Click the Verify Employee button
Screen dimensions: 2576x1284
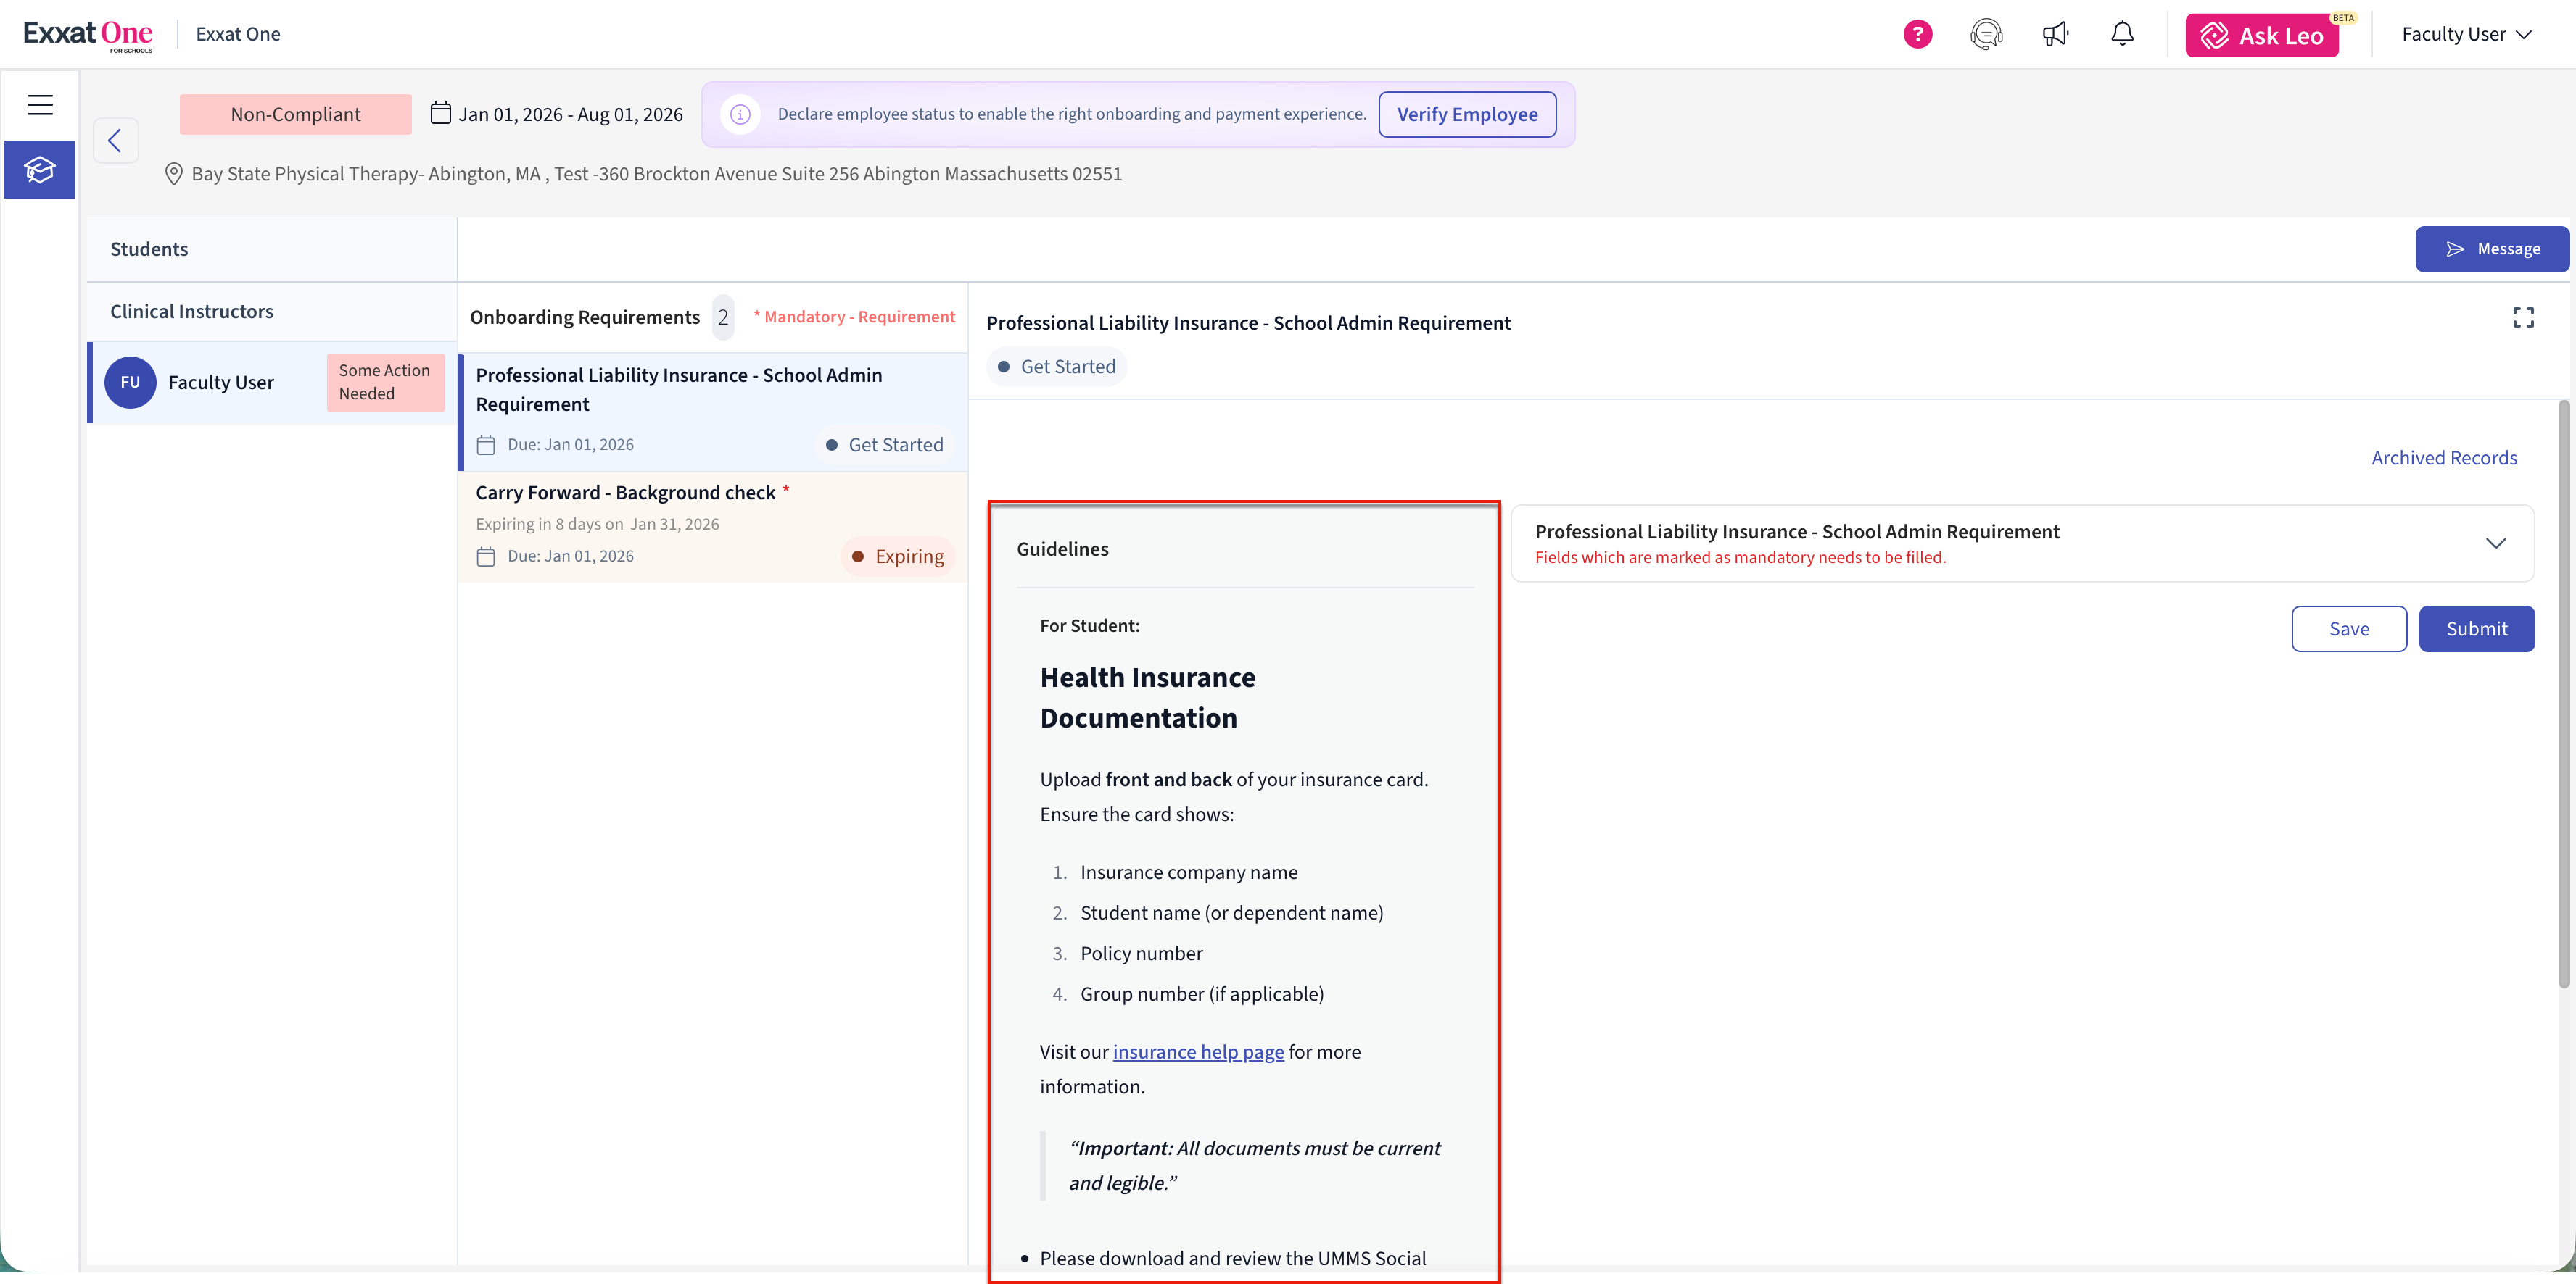click(1467, 115)
